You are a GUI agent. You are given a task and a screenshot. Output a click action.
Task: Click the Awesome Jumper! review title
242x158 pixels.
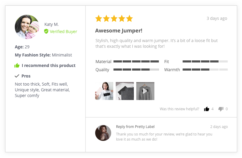(119, 31)
